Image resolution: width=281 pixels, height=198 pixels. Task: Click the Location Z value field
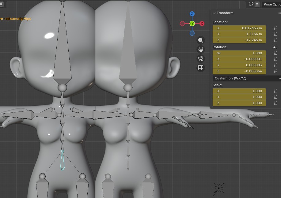click(x=239, y=40)
